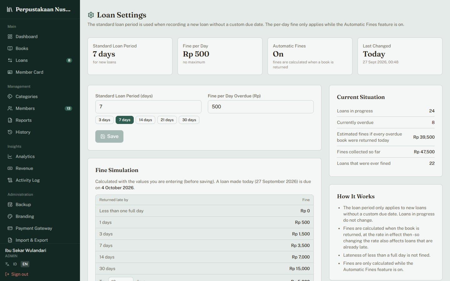The width and height of the screenshot is (450, 281).
Task: Click the Rp 47,500 fines collected value
Action: click(x=424, y=152)
